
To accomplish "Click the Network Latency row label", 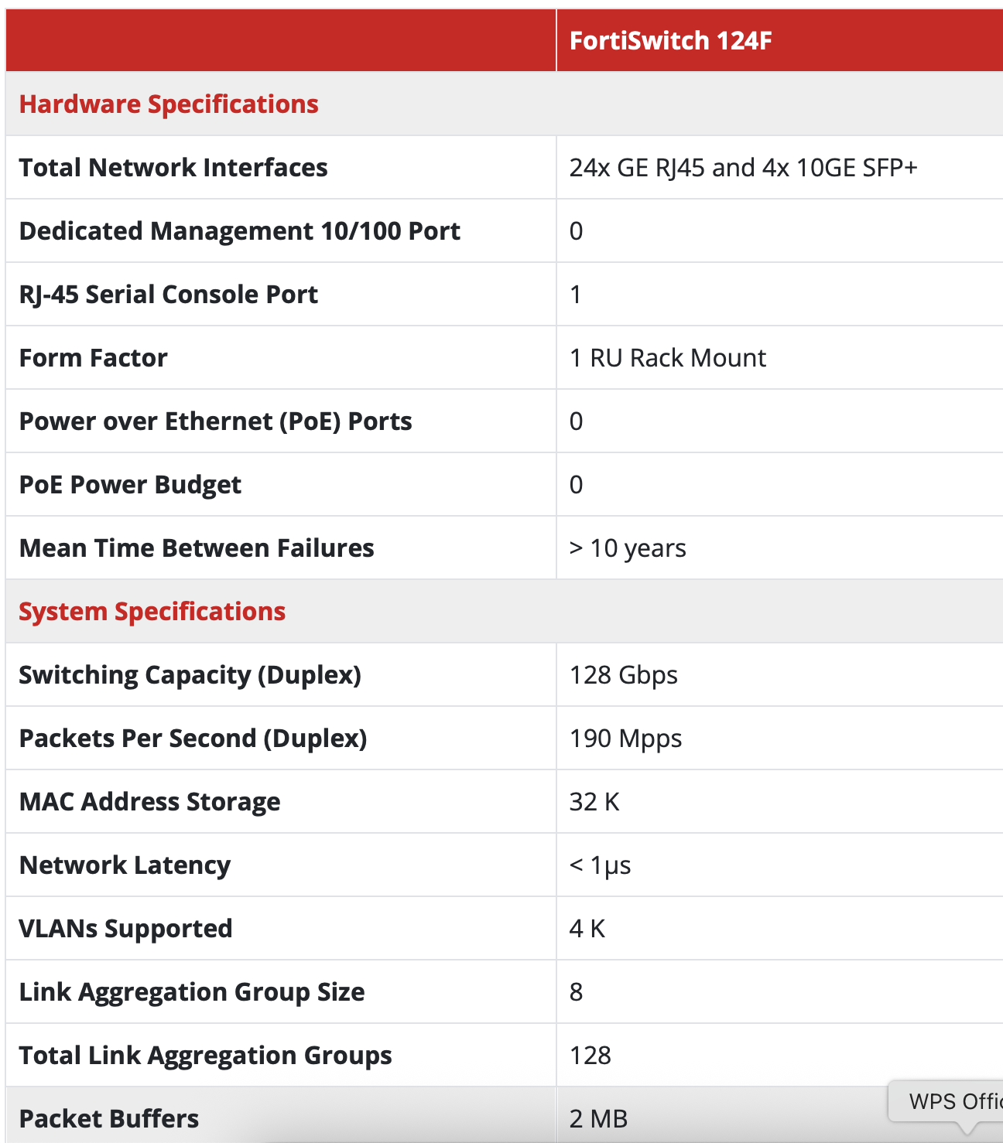I will [125, 865].
